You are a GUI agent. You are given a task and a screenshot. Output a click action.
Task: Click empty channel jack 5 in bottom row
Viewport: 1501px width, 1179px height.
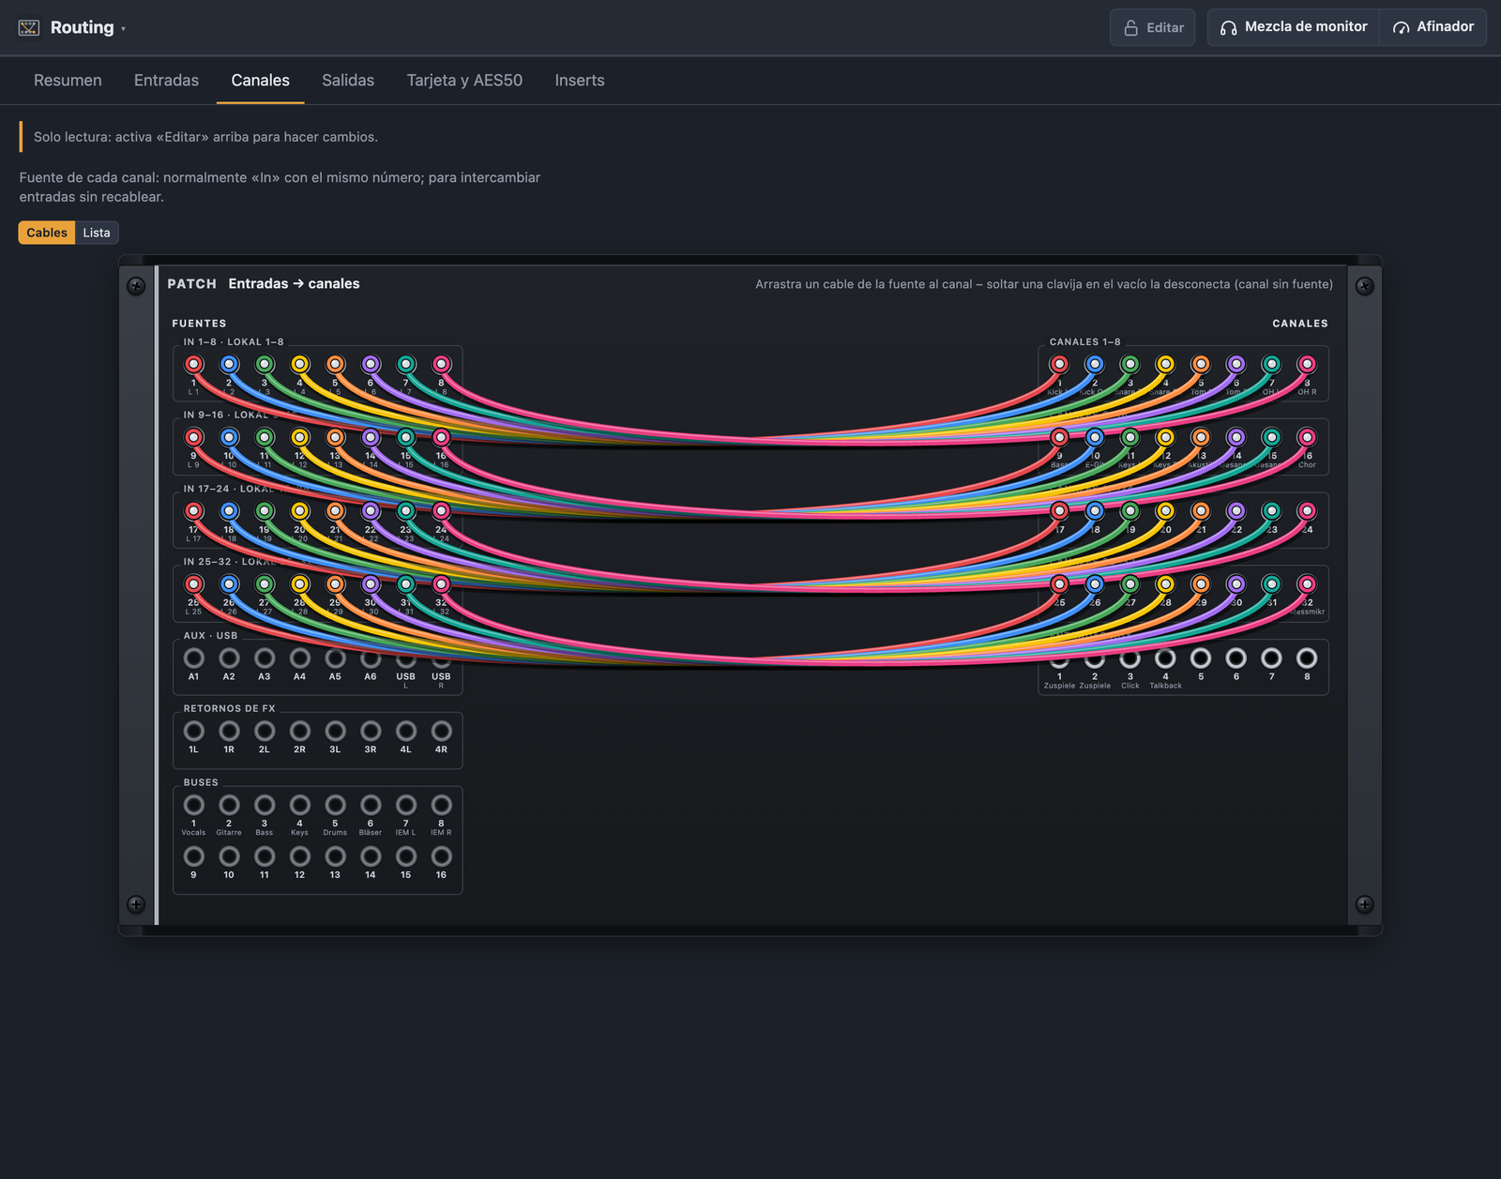[1201, 658]
